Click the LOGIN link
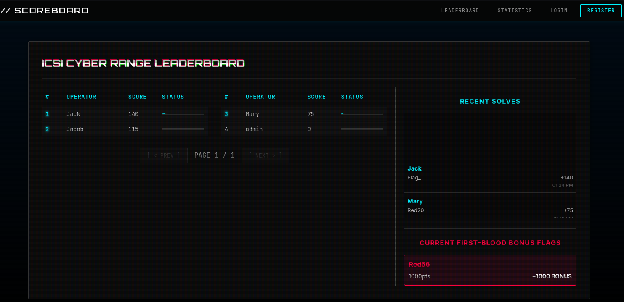Viewport: 624px width, 302px height. pos(558,10)
